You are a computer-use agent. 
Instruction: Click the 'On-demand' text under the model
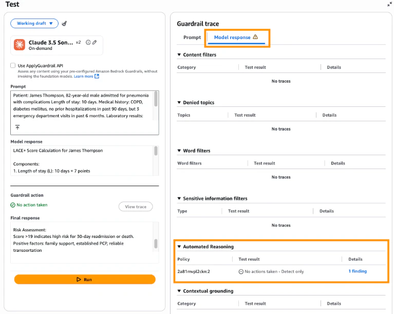40,48
